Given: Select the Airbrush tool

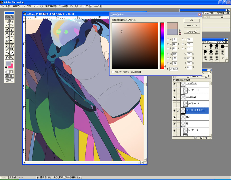Looking at the screenshot, I should (7, 29).
